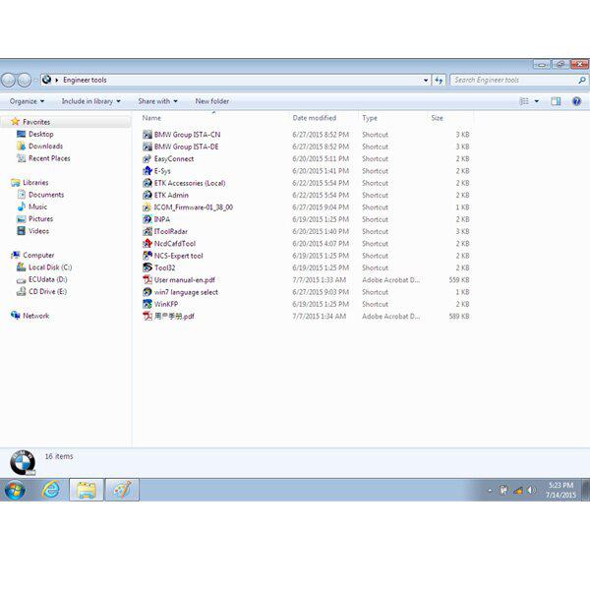Open Downloads in the navigation pane
This screenshot has width=590, height=590.
click(x=45, y=146)
